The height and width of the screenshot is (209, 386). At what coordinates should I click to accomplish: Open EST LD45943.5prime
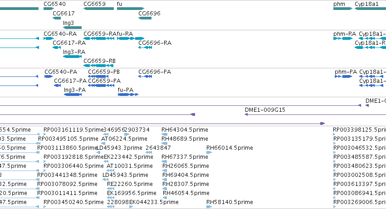pyautogui.click(x=125, y=175)
